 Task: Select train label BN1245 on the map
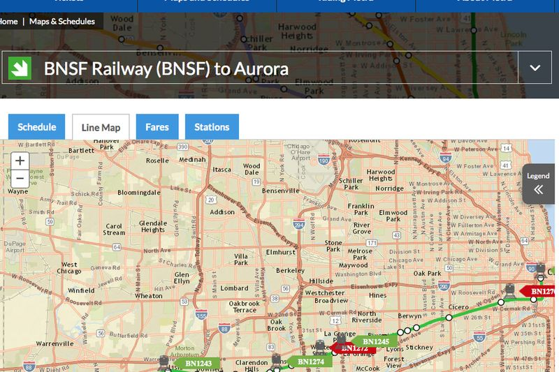(375, 341)
